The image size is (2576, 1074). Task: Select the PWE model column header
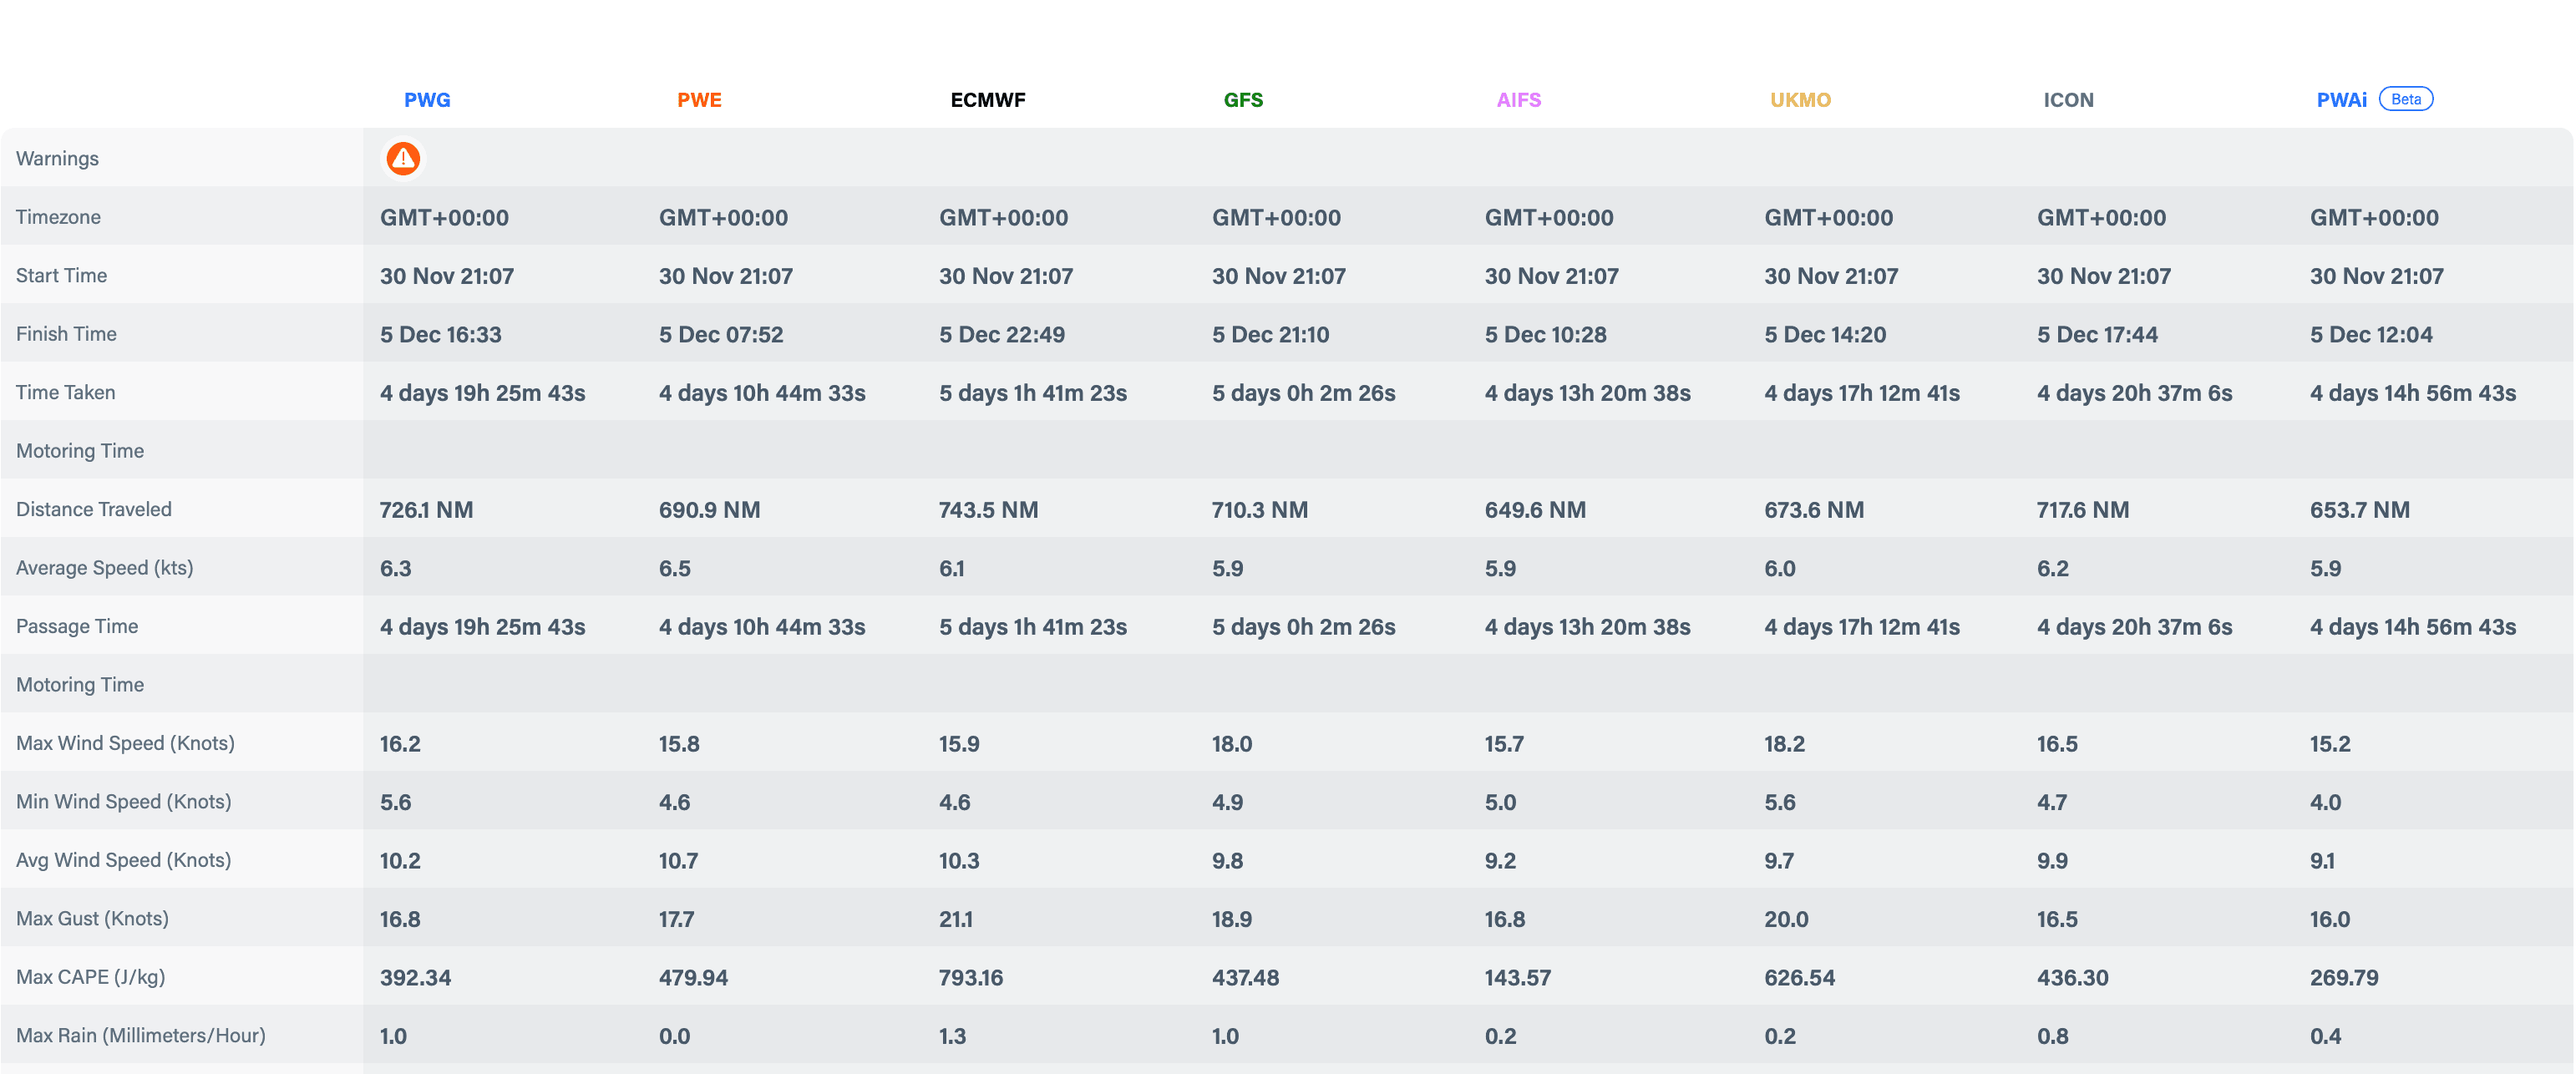tap(699, 100)
